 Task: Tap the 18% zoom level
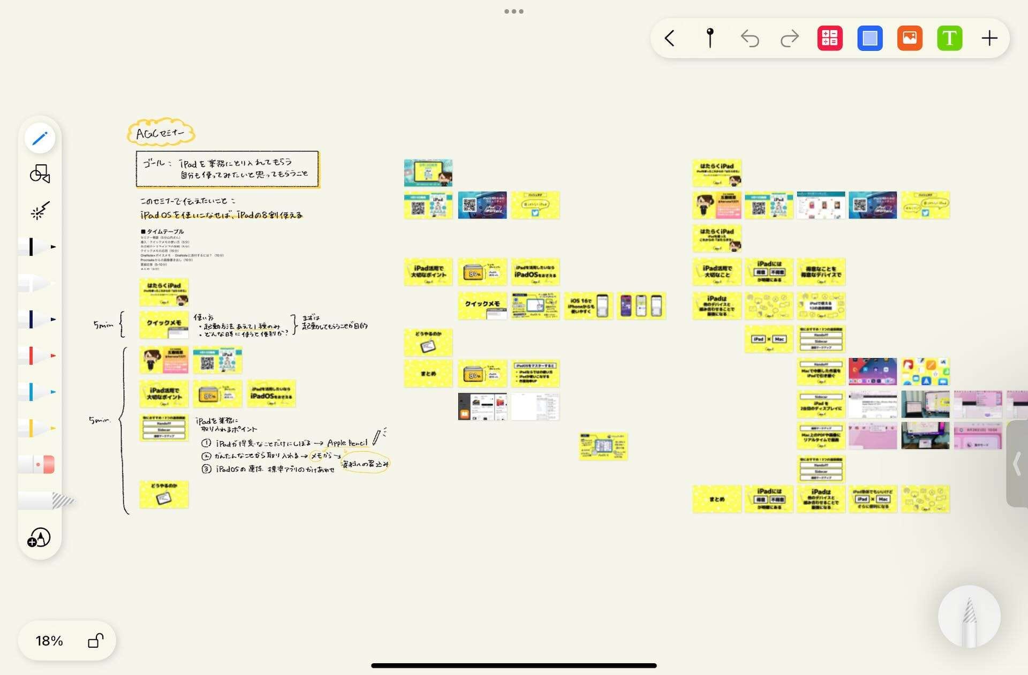(x=49, y=640)
